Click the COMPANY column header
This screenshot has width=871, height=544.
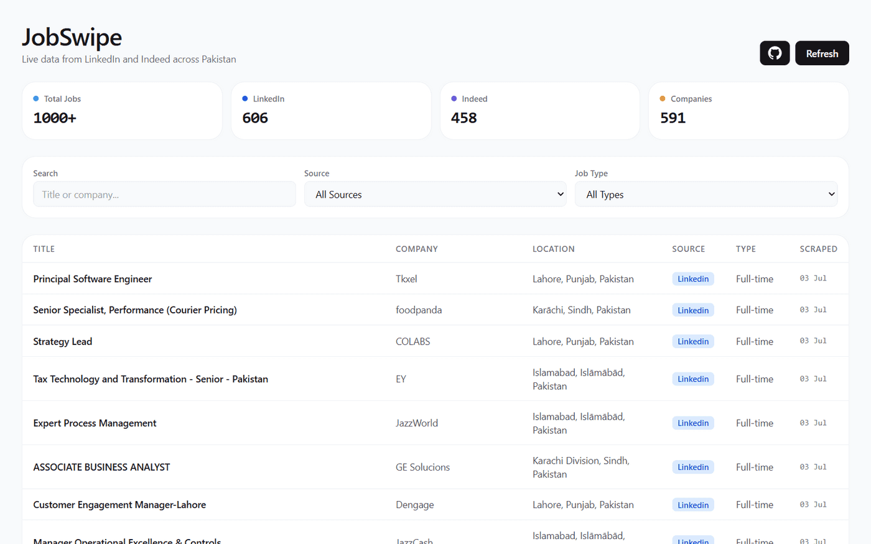click(417, 249)
